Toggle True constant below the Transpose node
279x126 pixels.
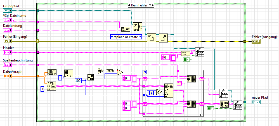[211, 108]
